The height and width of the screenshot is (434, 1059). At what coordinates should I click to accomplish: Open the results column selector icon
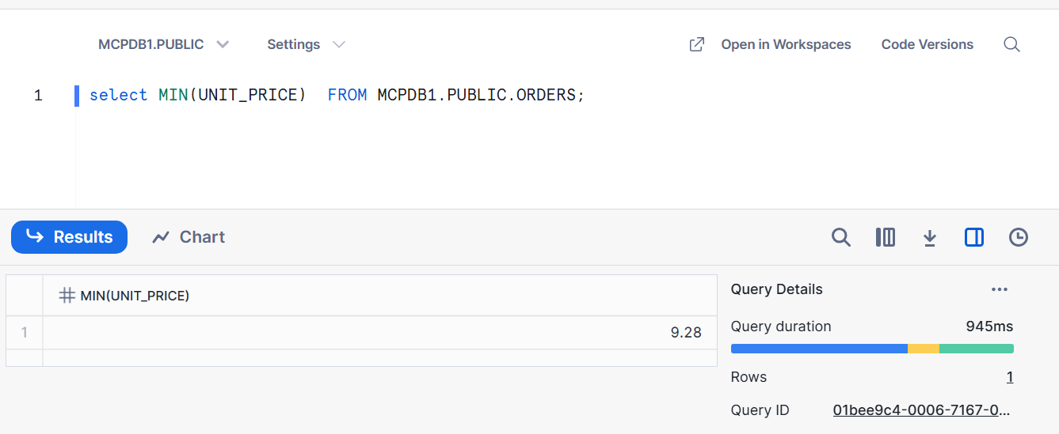[886, 237]
